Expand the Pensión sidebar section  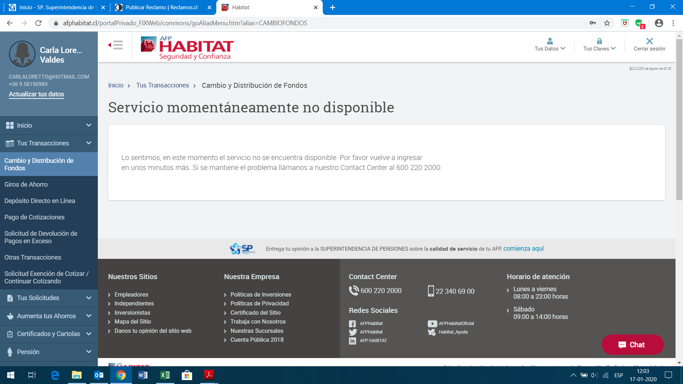point(49,352)
